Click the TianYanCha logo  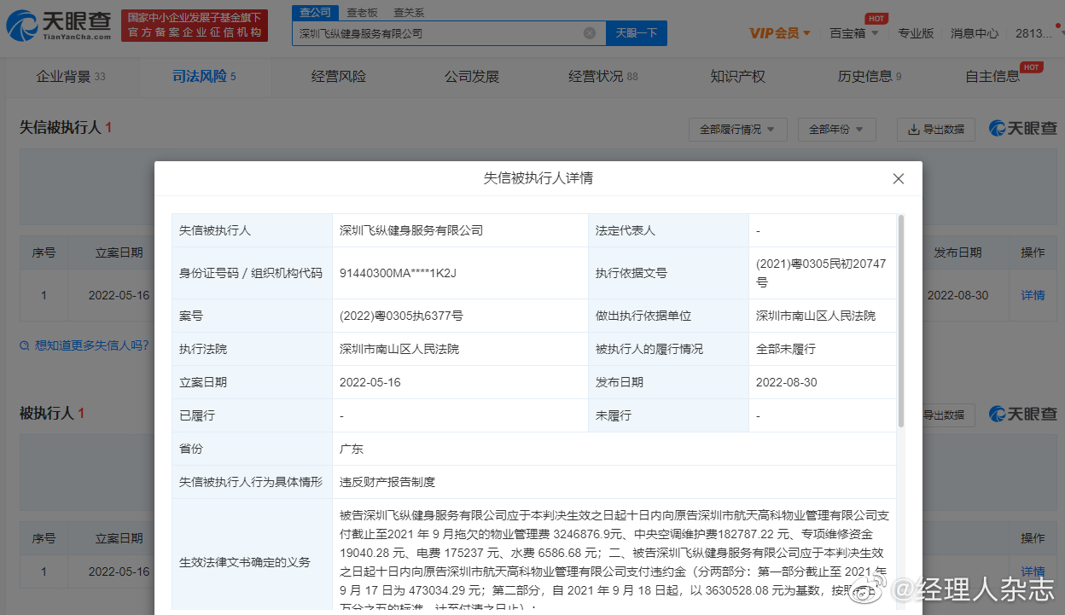click(x=58, y=26)
